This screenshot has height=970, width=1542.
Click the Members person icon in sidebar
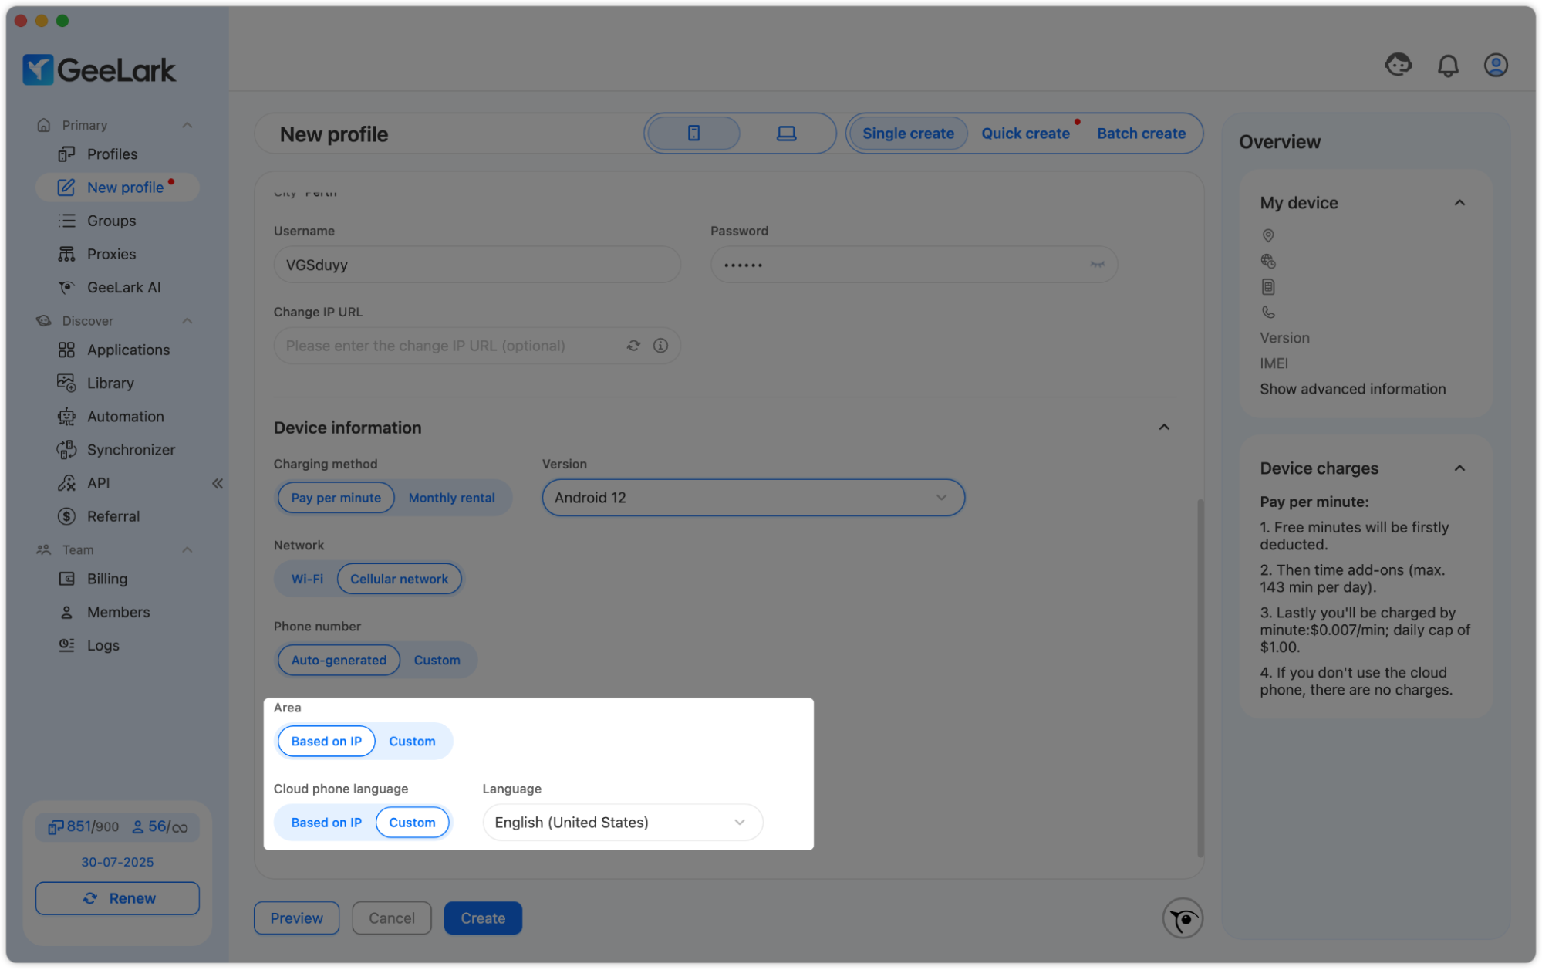click(x=66, y=612)
